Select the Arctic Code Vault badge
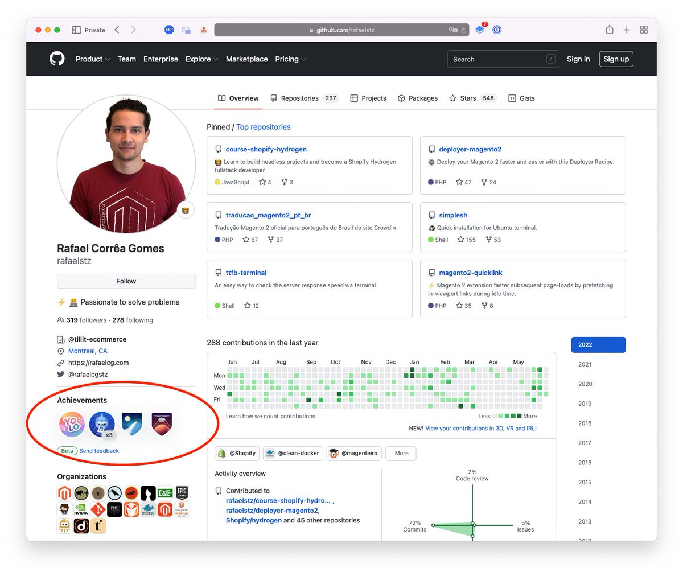The image size is (683, 576). click(x=132, y=424)
